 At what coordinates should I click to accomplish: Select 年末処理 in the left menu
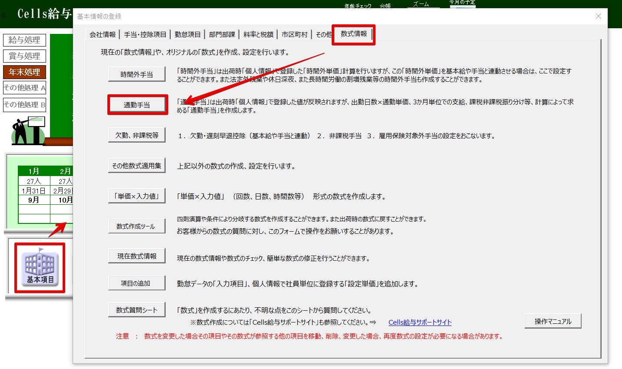pos(24,72)
